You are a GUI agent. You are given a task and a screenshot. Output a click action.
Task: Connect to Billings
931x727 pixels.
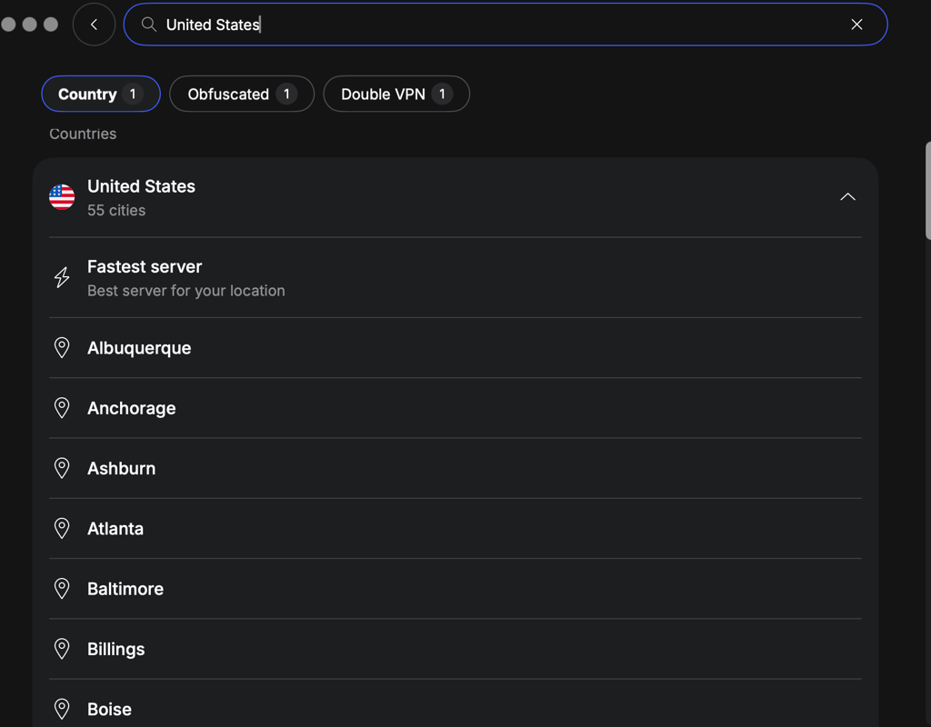point(455,649)
